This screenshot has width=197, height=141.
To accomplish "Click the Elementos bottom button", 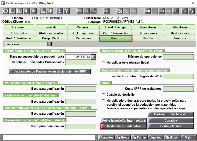I will pyautogui.click(x=106, y=138).
